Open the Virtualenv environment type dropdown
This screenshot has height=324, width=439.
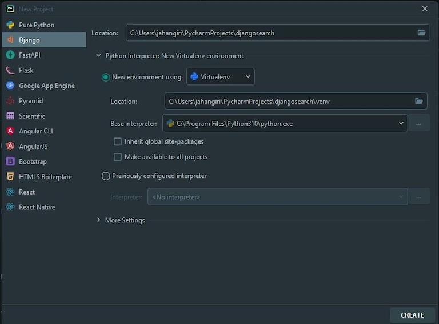pyautogui.click(x=221, y=77)
